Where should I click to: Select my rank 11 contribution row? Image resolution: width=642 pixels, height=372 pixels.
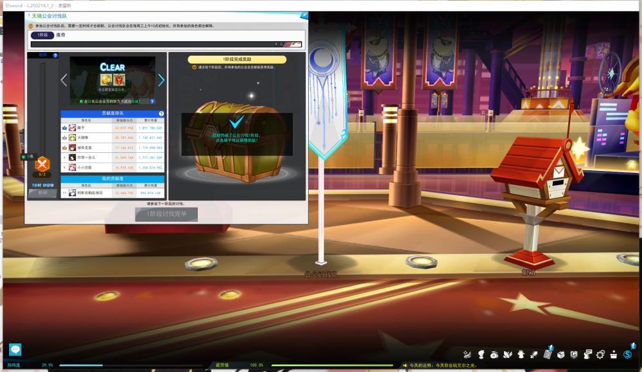tap(112, 193)
